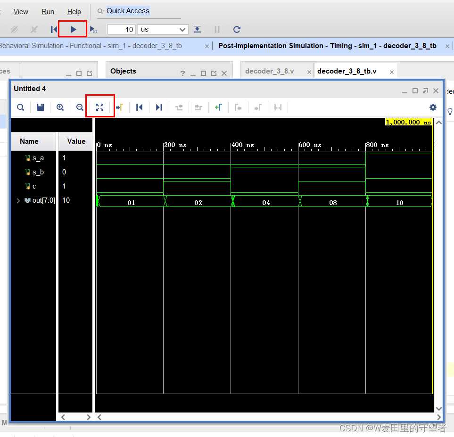Expand the out[7:0] bus

click(x=18, y=201)
